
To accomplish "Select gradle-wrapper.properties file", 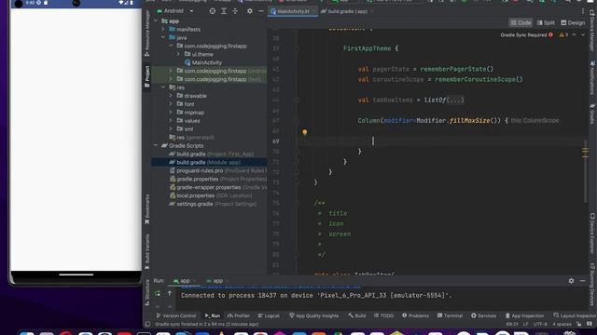I will click(x=217, y=187).
